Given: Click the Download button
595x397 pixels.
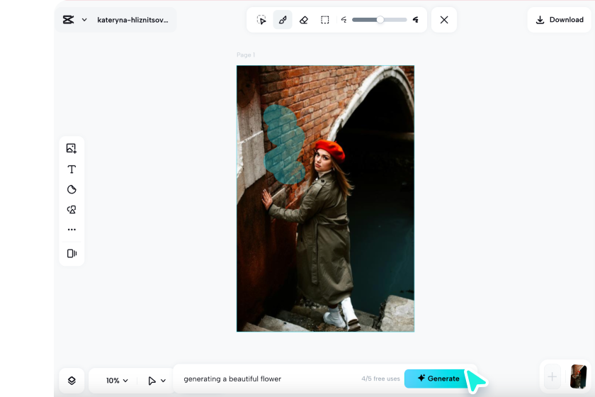Looking at the screenshot, I should tap(560, 20).
